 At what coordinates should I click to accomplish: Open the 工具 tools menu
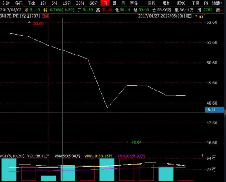[x=195, y=3]
